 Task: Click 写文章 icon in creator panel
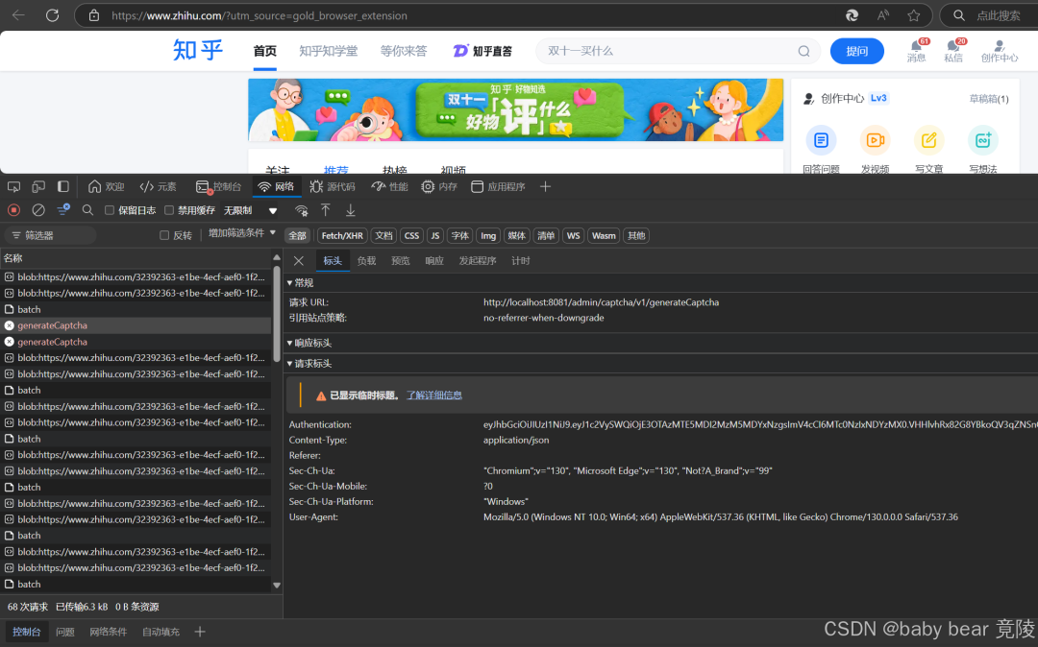(x=928, y=140)
